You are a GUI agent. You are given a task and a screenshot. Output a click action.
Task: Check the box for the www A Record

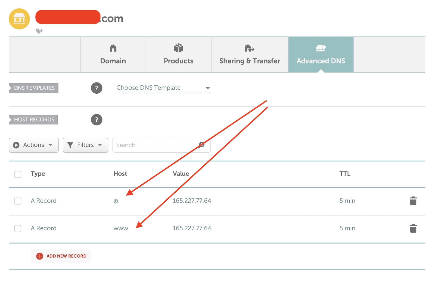tap(18, 228)
